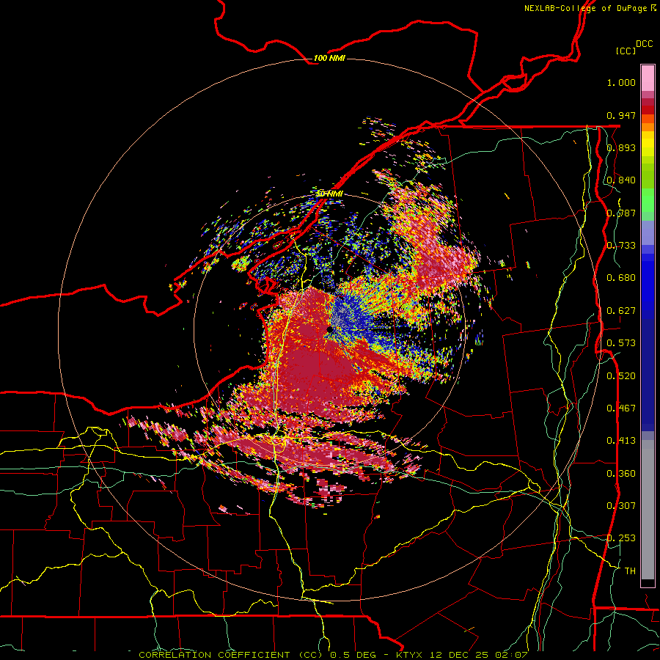This screenshot has height=660, width=660.
Task: Select the 0.787 legend value
Action: pyautogui.click(x=621, y=213)
